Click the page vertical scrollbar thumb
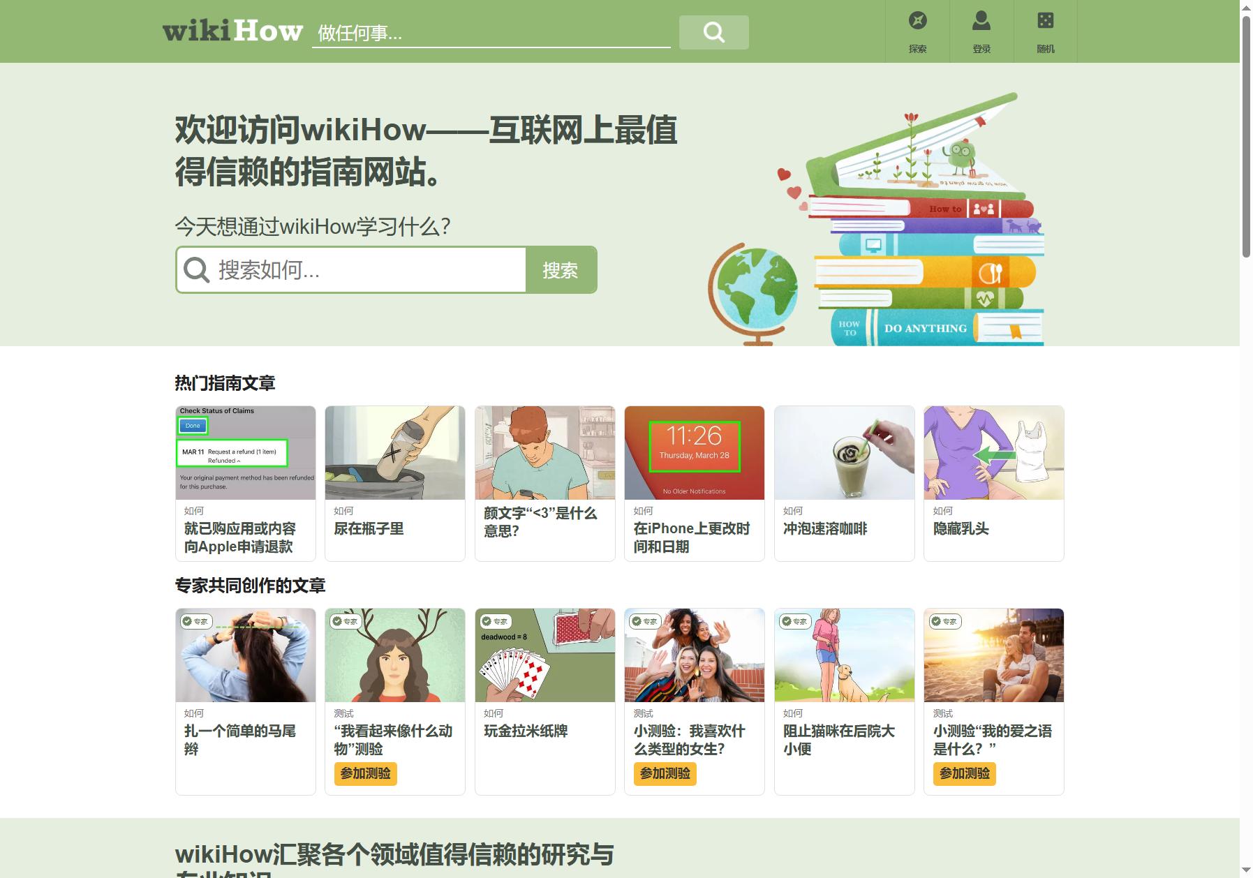 (1246, 136)
